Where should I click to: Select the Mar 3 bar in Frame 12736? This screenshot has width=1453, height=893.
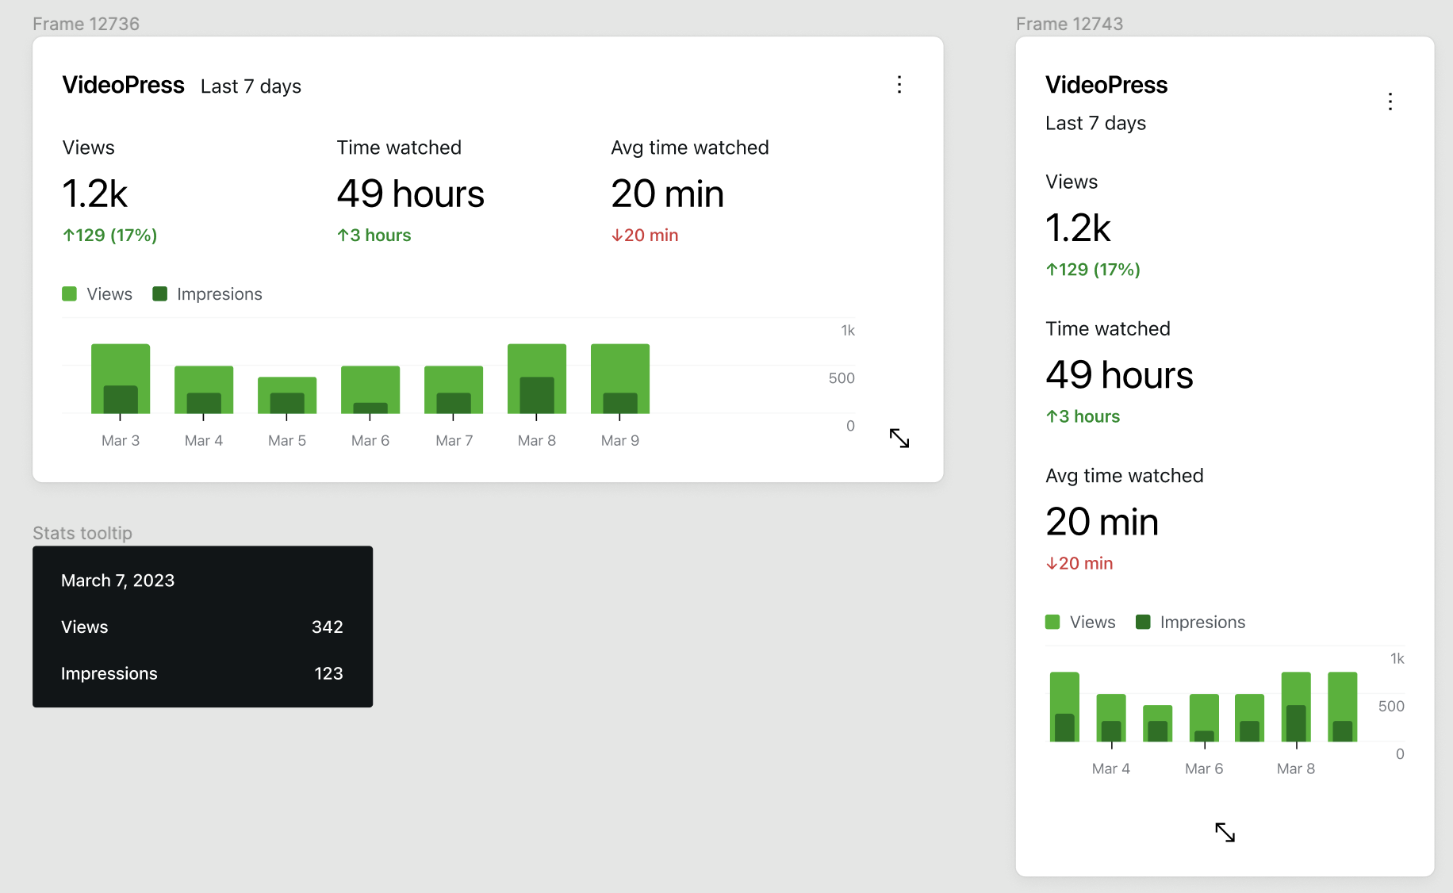[121, 378]
